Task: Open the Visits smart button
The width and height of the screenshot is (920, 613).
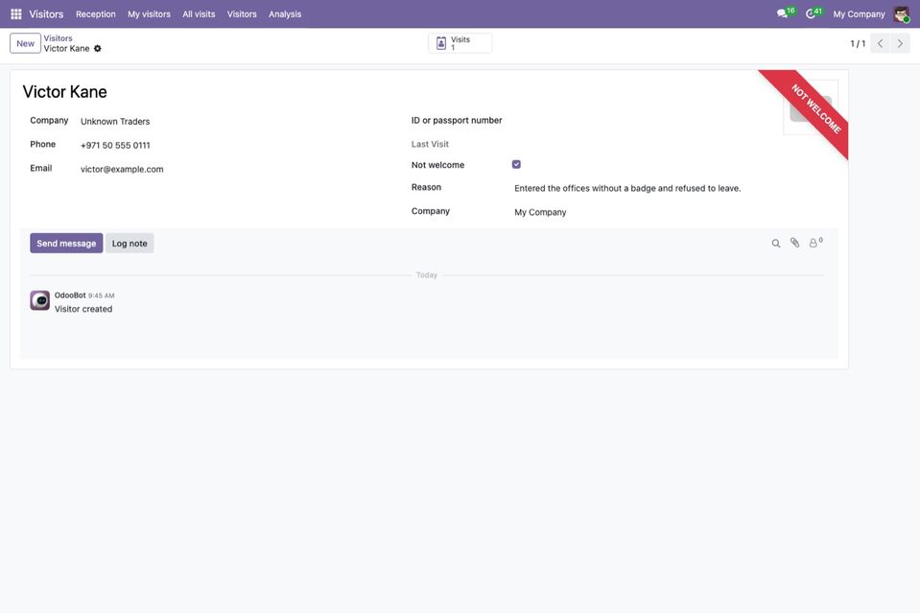Action: [460, 43]
